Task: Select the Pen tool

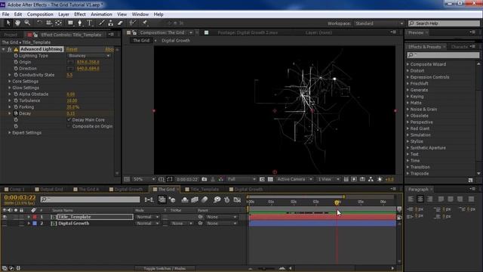Action: click(80, 23)
